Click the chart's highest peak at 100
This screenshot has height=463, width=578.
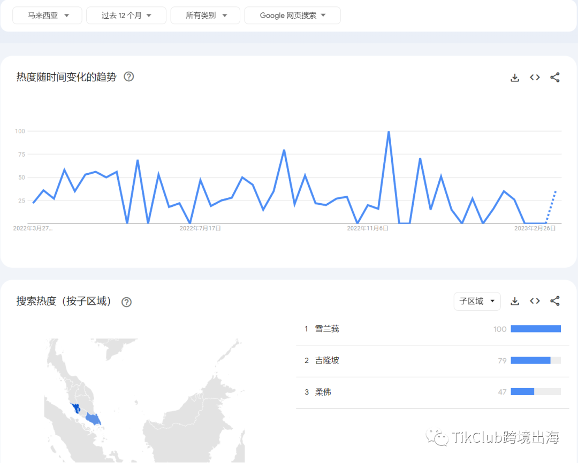(389, 132)
